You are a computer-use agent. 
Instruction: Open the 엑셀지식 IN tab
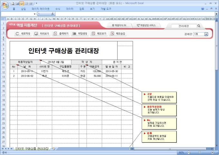[119, 25]
